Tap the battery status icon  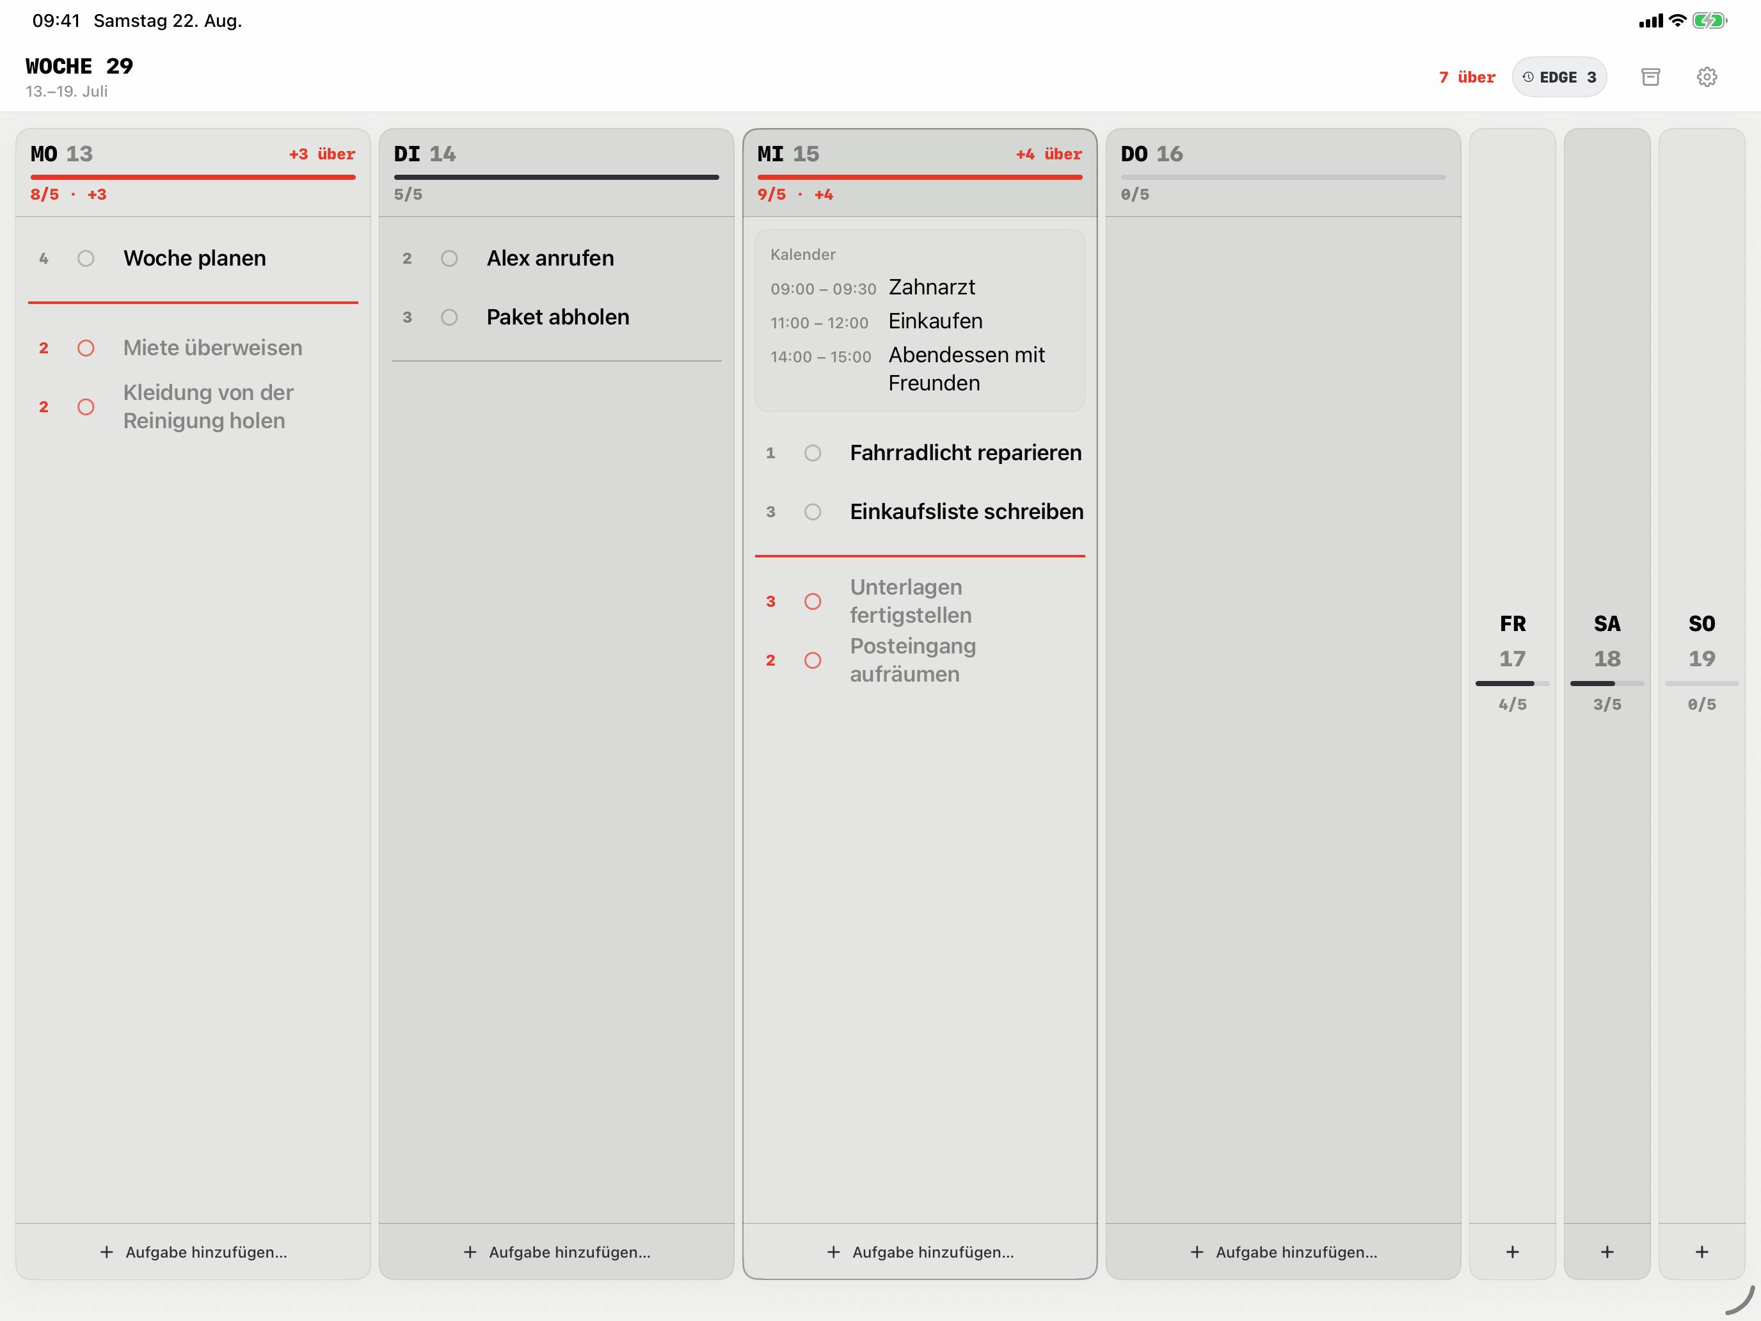tap(1709, 20)
